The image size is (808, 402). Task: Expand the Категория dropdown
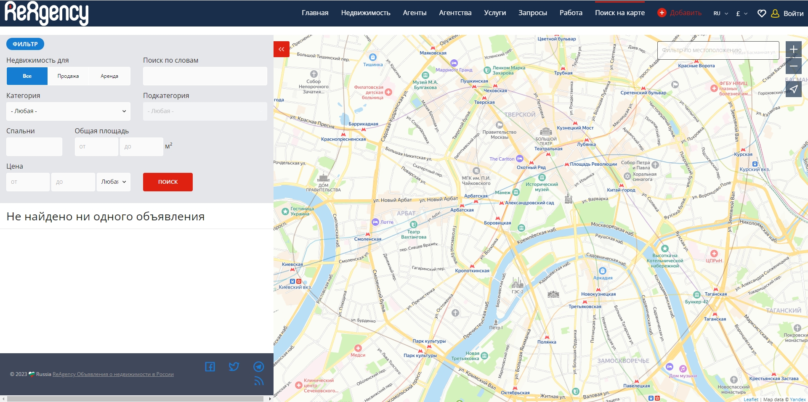pos(68,111)
